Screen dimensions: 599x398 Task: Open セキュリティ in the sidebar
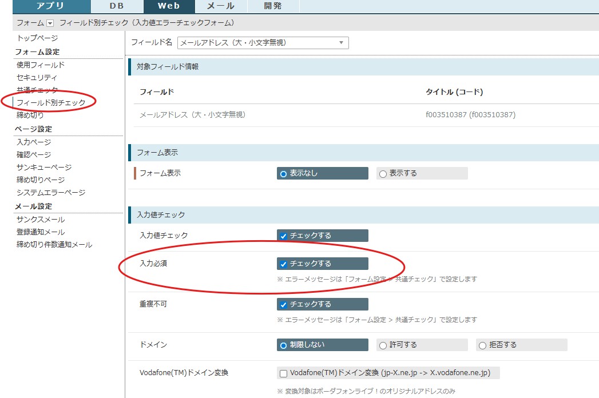pos(37,77)
